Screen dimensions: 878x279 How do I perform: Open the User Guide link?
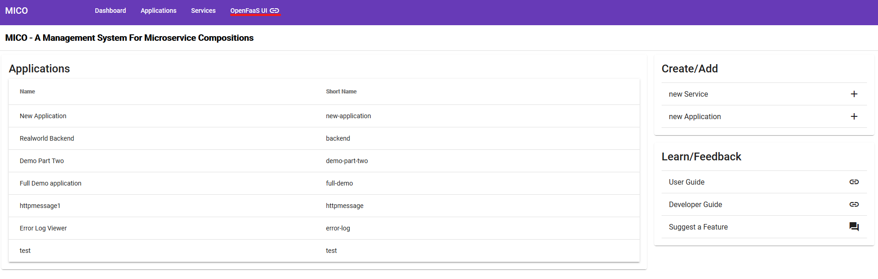click(764, 182)
